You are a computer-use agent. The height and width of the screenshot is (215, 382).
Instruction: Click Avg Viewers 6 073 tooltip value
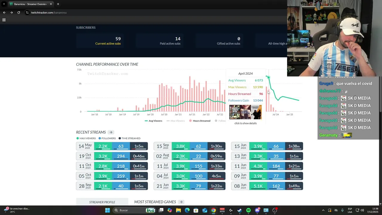[x=259, y=80]
